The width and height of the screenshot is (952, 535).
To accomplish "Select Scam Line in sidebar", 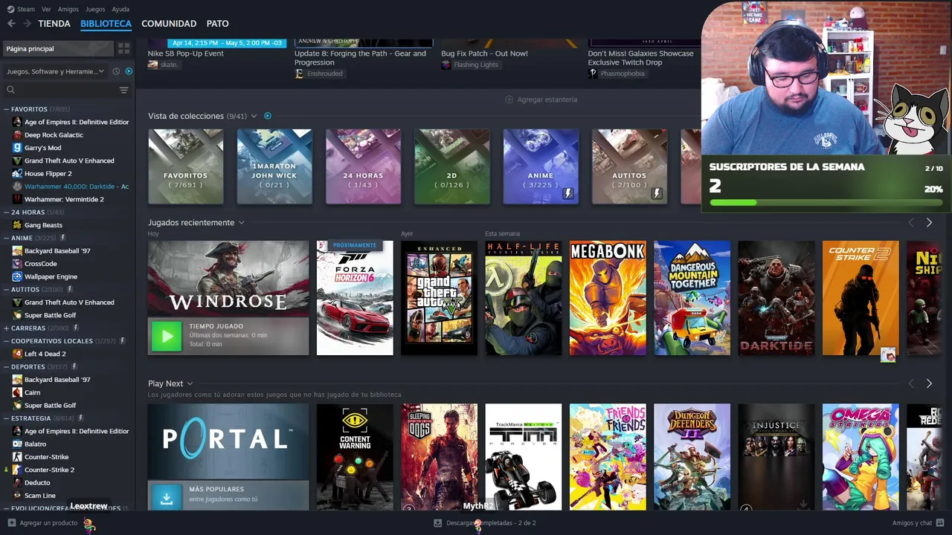I will (x=39, y=496).
